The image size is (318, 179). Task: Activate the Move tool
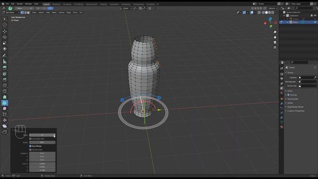point(4,31)
